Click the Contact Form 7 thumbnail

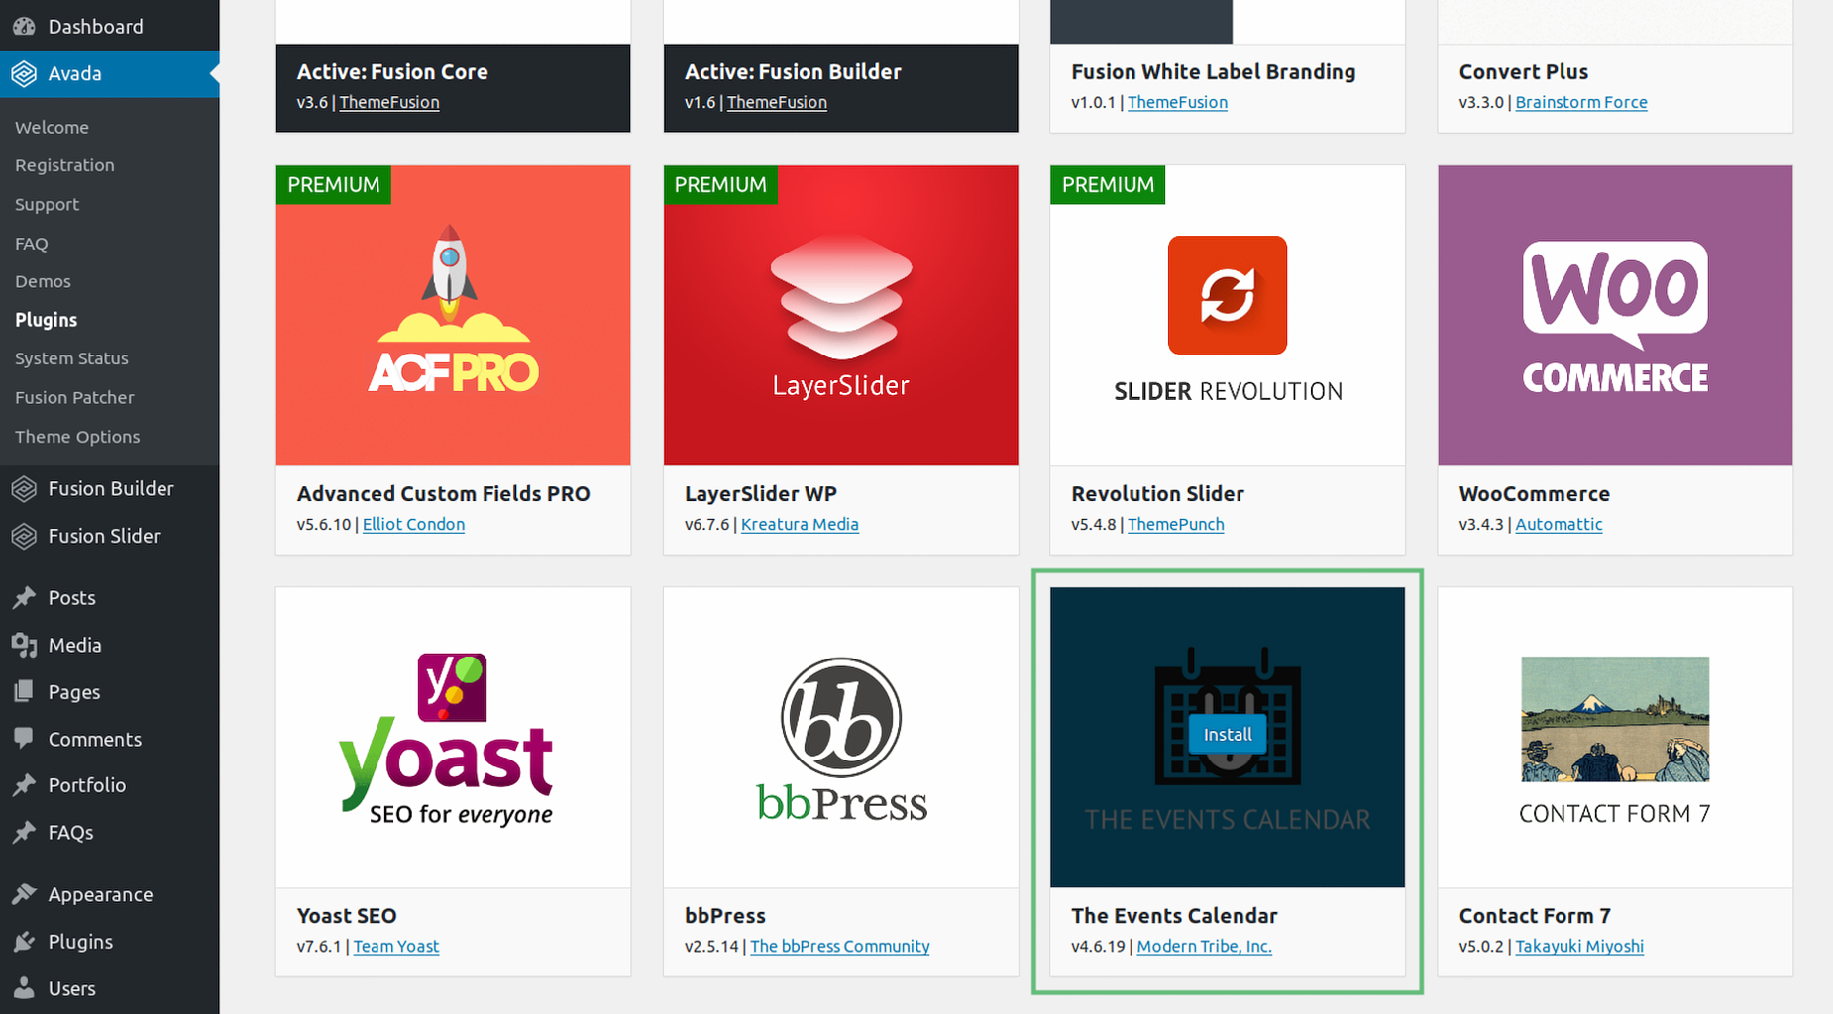click(x=1615, y=738)
